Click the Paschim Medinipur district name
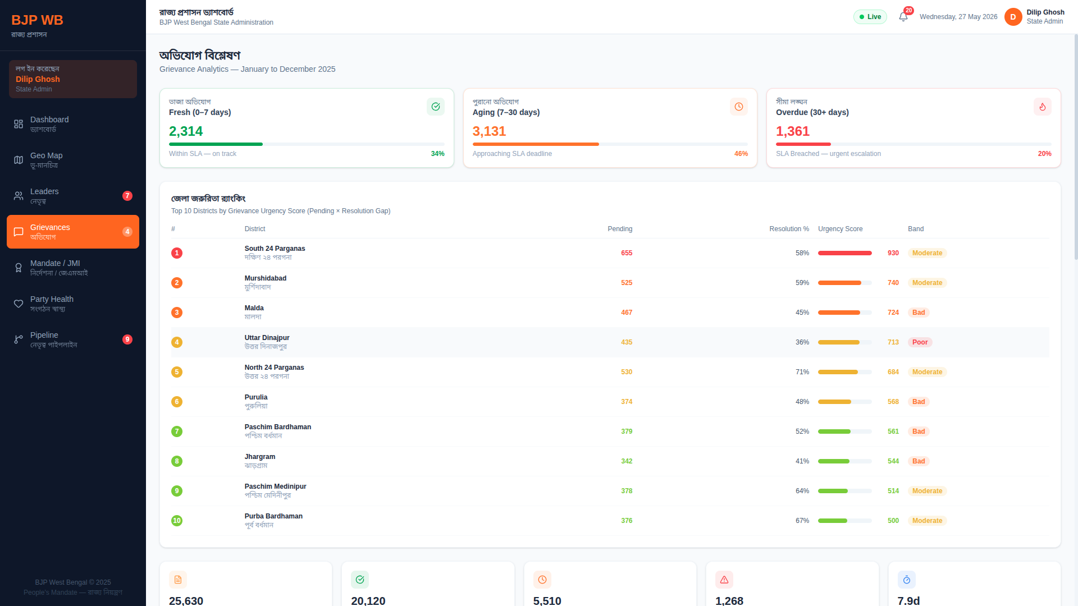The height and width of the screenshot is (606, 1078). pos(275,486)
